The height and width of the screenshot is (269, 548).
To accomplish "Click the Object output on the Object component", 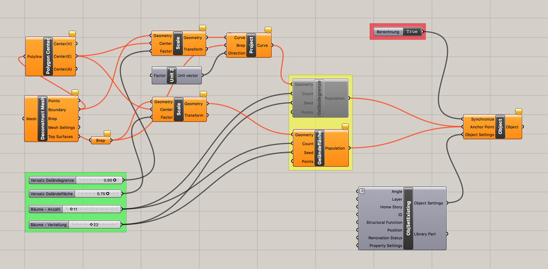I will (512, 127).
